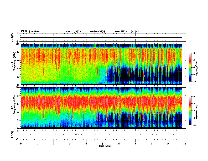Image resolution: width=208 pixels, height=161 pixels.
Task: Select the date text "Apr. 1, 2022"
Action: pyautogui.click(x=73, y=32)
